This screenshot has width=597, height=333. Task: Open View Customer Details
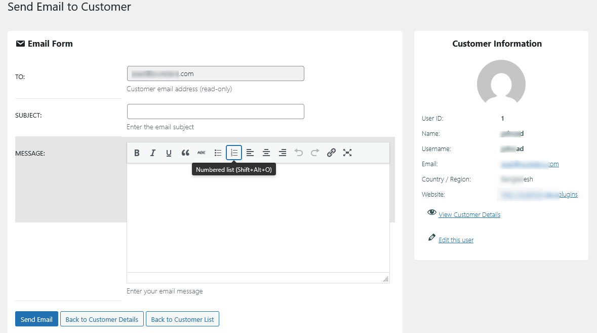469,214
